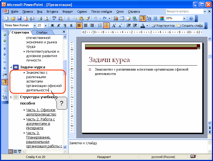Click the Заметки к слайду notes area

pos(138,147)
